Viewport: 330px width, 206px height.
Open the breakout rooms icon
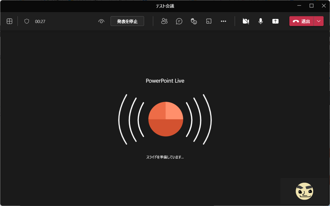209,21
